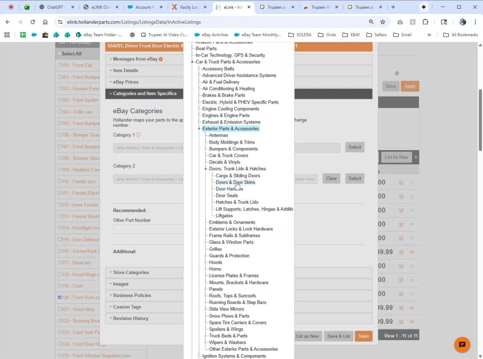This screenshot has width=483, height=359.
Task: Switch to the Account browser tab
Action: click(145, 7)
